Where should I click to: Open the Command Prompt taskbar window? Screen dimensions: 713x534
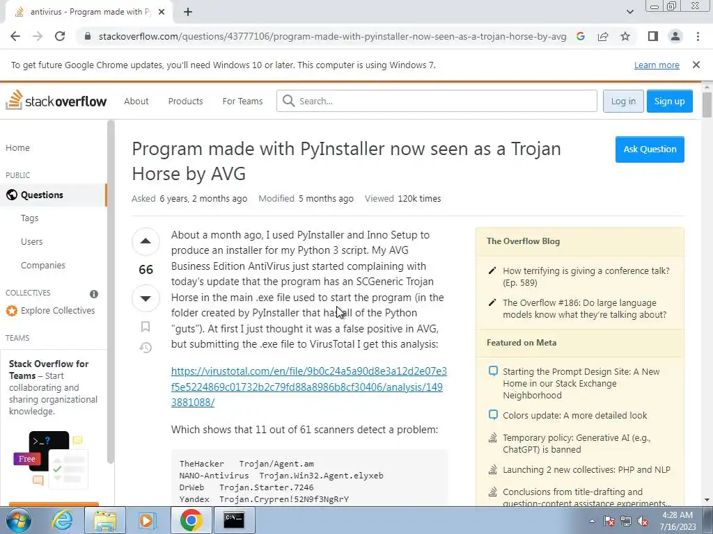234,520
